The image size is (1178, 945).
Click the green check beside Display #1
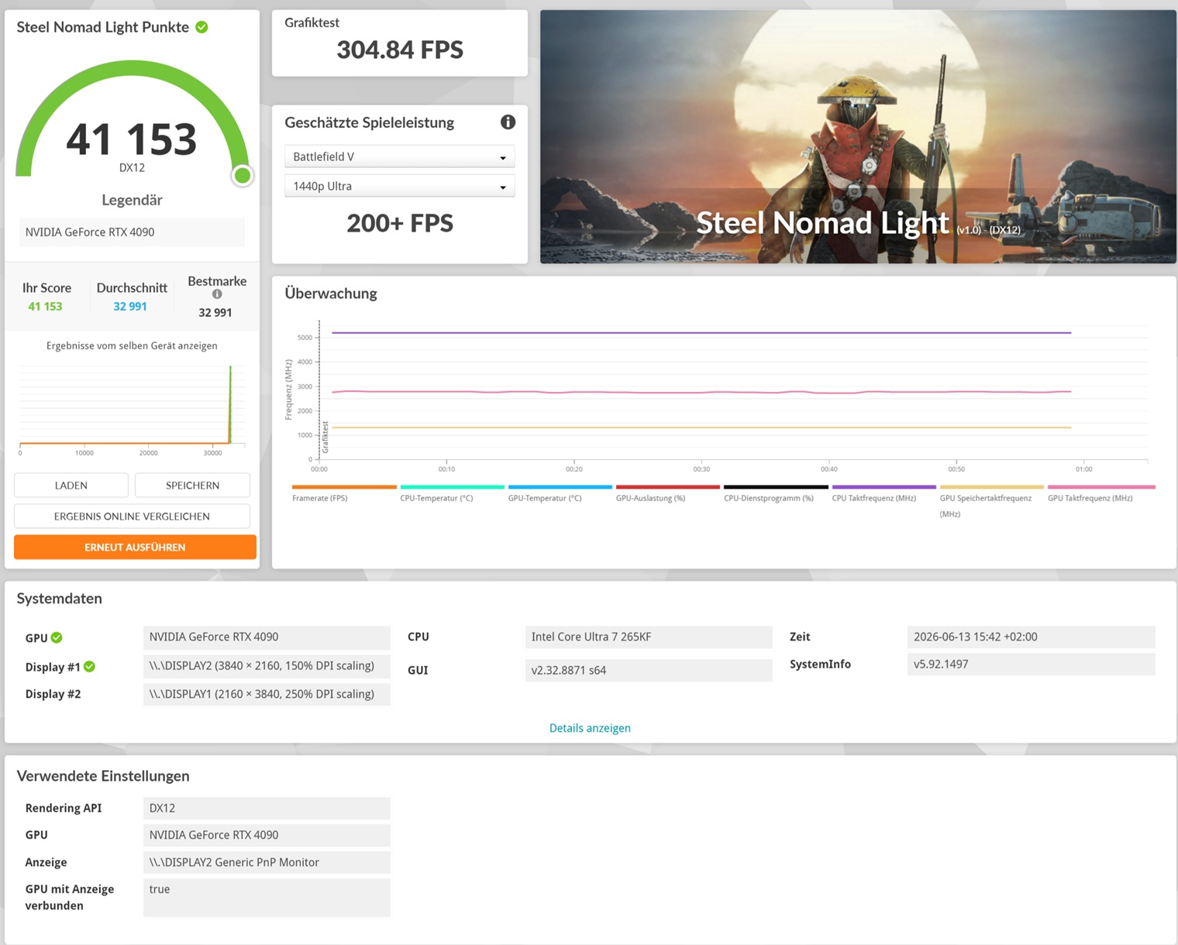coord(89,666)
